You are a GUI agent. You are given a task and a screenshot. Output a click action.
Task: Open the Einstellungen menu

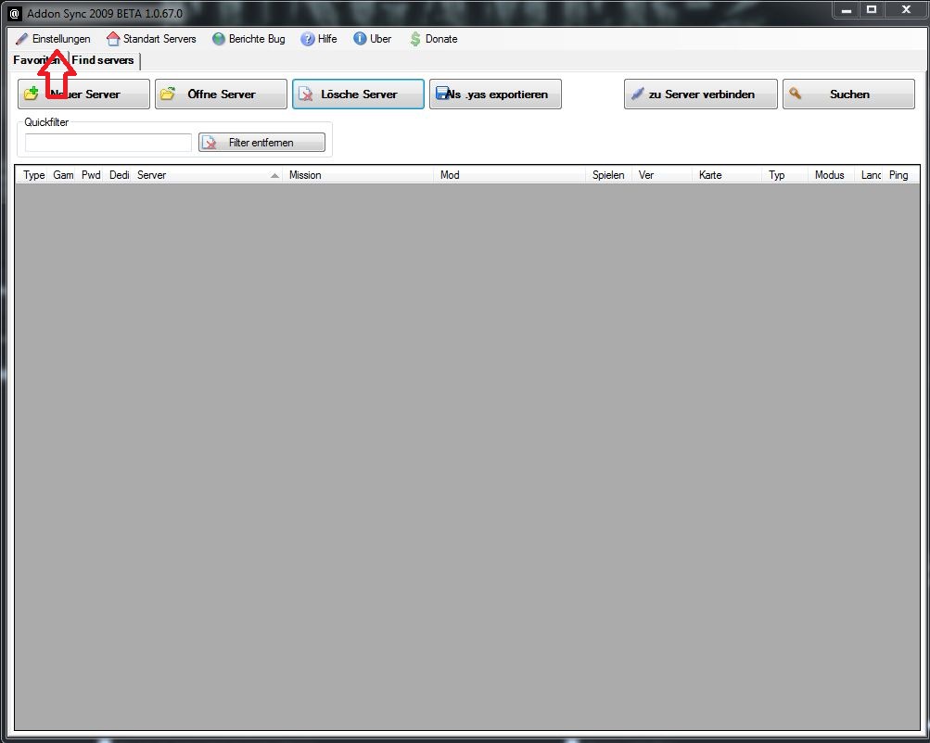pos(61,39)
